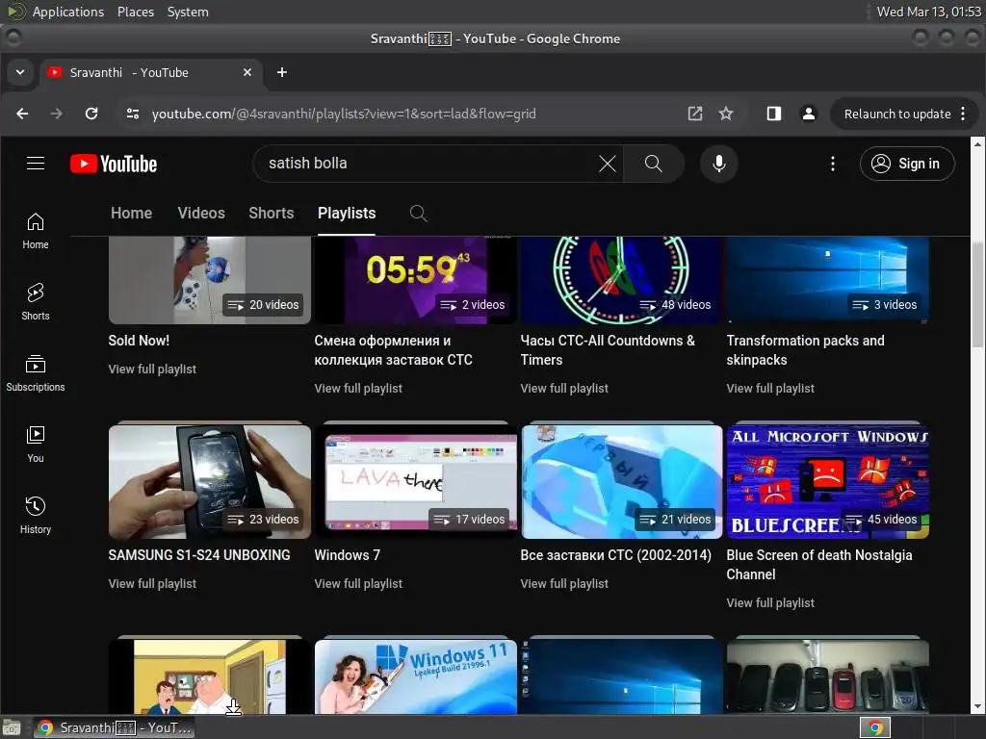Viewport: 986px width, 739px height.
Task: Open the Places menu
Action: 135,12
